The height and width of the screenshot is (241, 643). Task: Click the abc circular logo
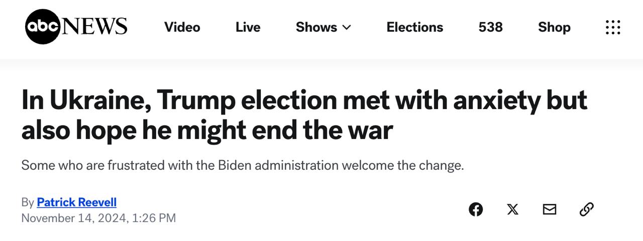[43, 27]
